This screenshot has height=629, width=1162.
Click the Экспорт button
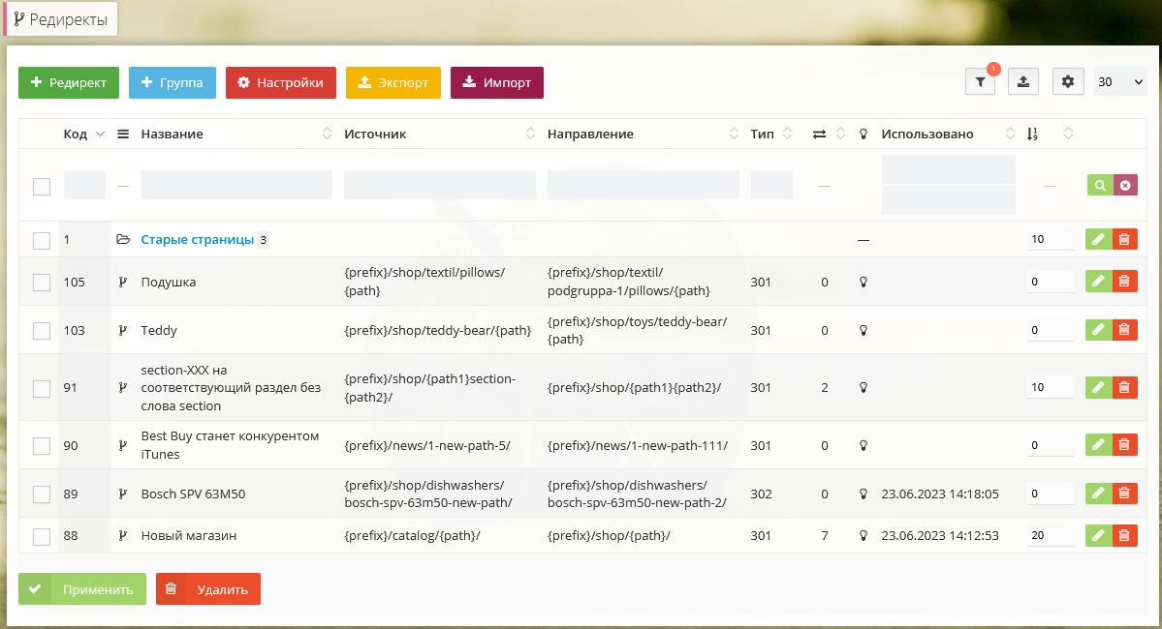pyautogui.click(x=393, y=82)
